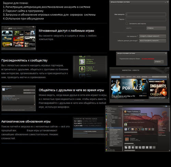The height and width of the screenshot is (167, 171).
Task: Open the Singularity 66% discount banner
Action: tap(158, 89)
